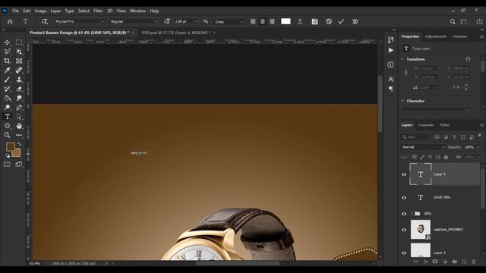Switch to Channels panel tab

pyautogui.click(x=426, y=125)
